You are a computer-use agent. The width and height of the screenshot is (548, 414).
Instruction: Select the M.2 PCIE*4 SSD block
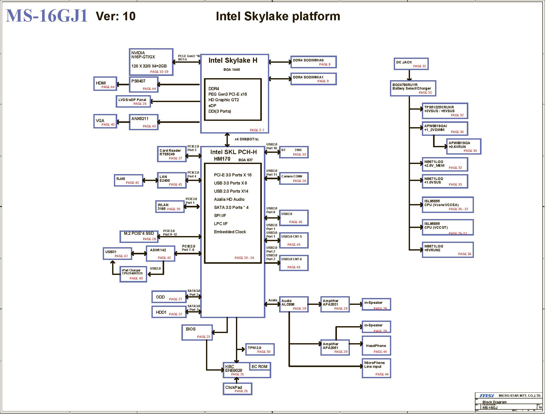coord(139,237)
